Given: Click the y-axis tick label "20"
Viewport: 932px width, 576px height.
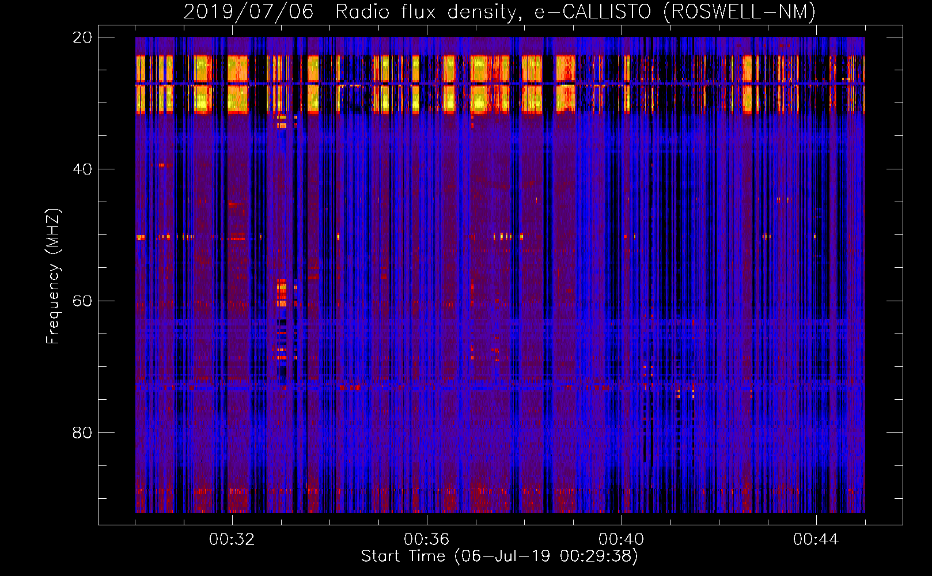Looking at the screenshot, I should (x=82, y=37).
